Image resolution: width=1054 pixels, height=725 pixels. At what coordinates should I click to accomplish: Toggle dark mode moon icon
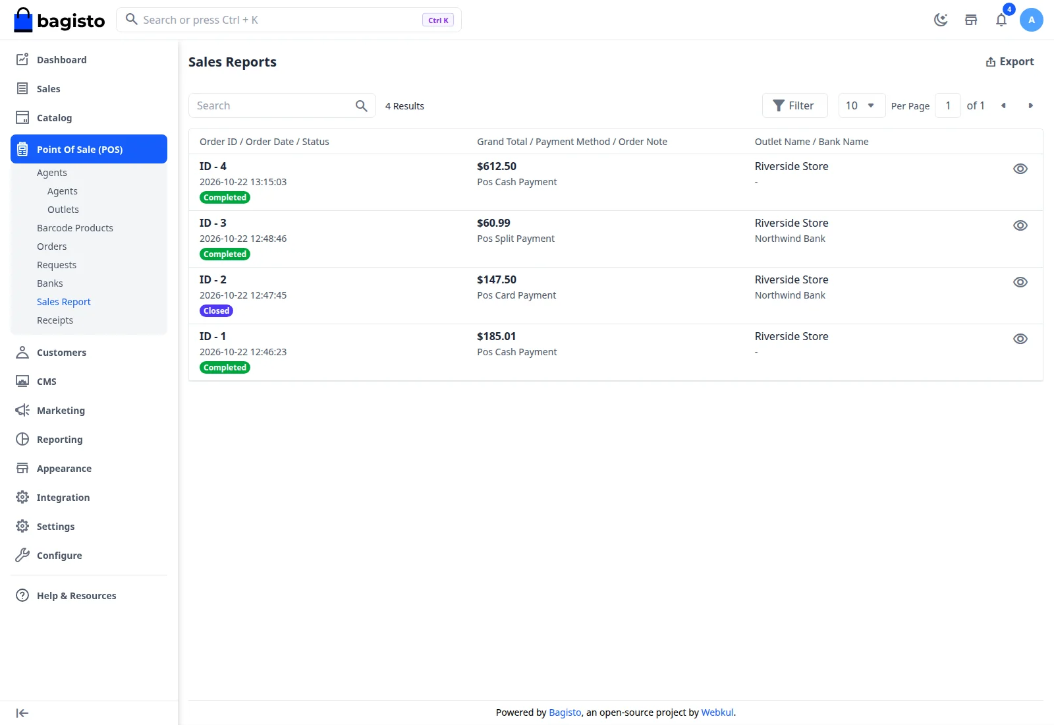pyautogui.click(x=941, y=20)
